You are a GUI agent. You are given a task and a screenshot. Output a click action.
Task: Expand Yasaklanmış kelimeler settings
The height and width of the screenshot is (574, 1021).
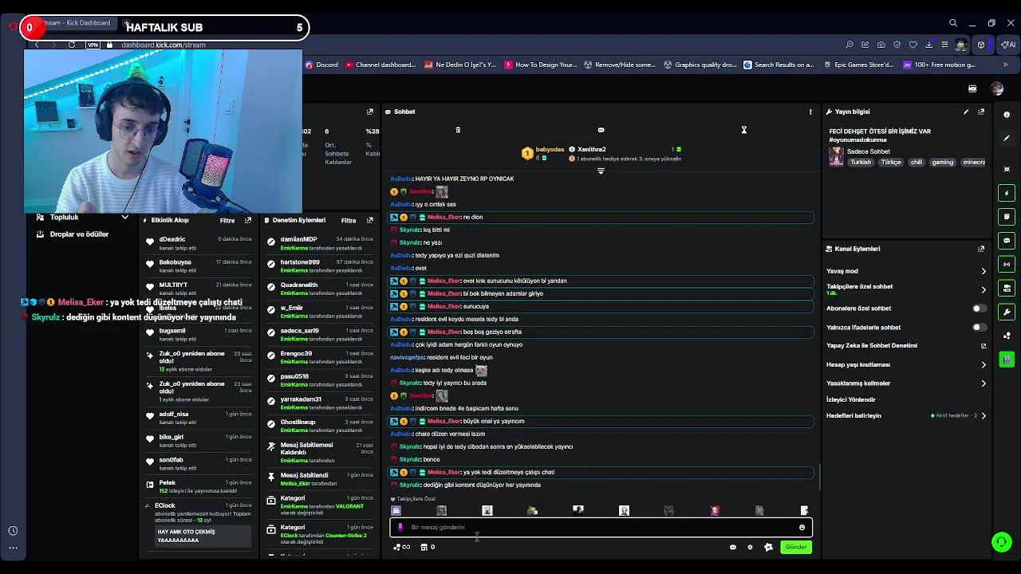point(984,383)
